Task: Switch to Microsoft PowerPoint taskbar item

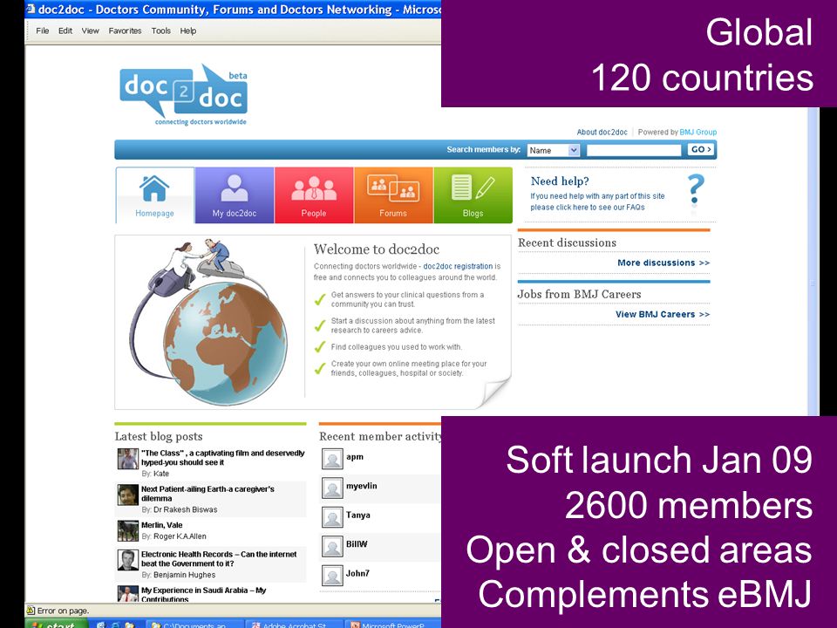Action: pyautogui.click(x=393, y=624)
